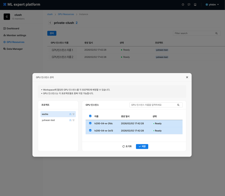
Task: Click the GPU 인스턴스 이름 column header
Action: (x=60, y=43)
